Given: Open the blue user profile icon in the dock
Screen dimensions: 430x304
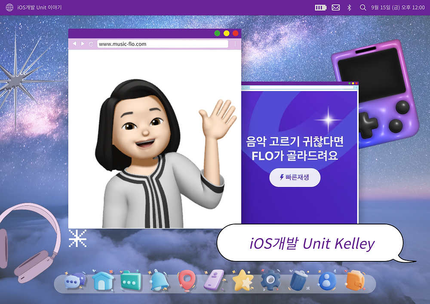Looking at the screenshot, I should pos(327,281).
